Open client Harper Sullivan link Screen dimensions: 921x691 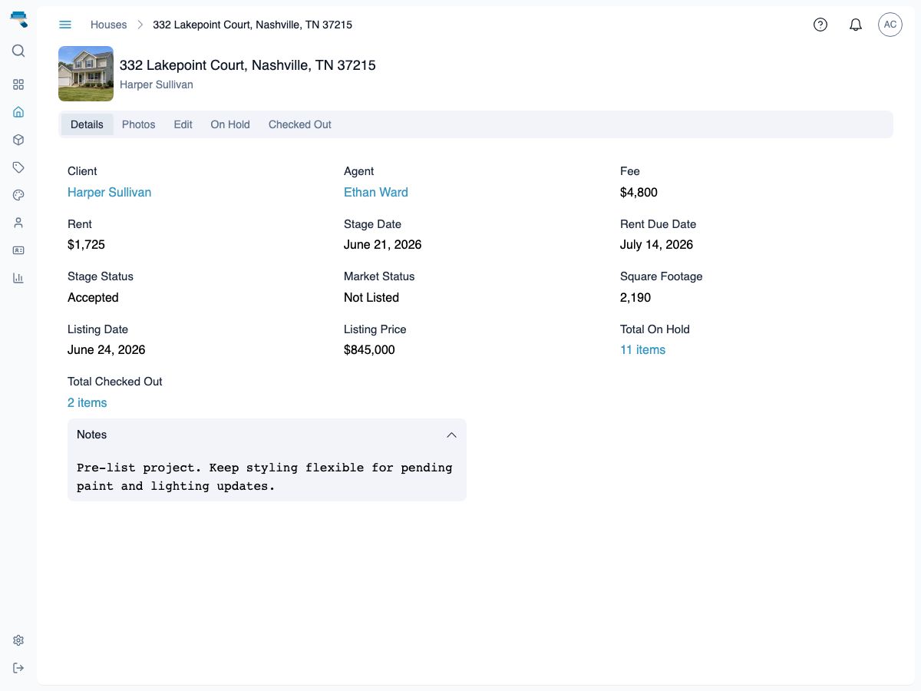109,192
